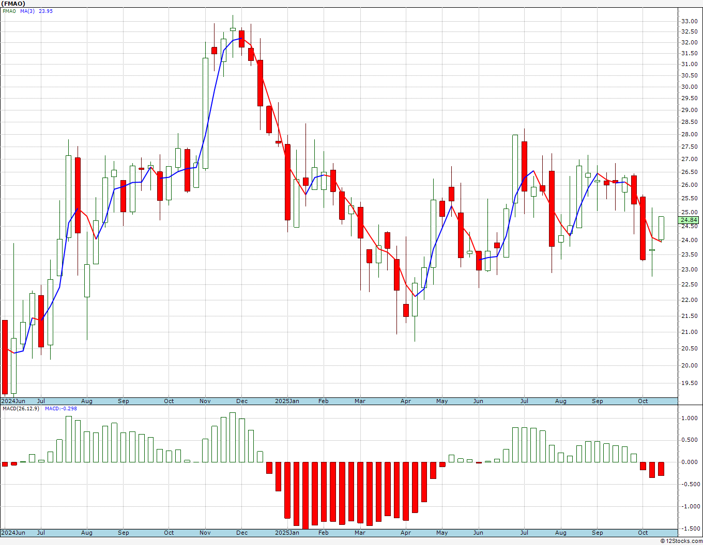
Task: Pick the "29.50" price axis label
Action: coord(689,98)
